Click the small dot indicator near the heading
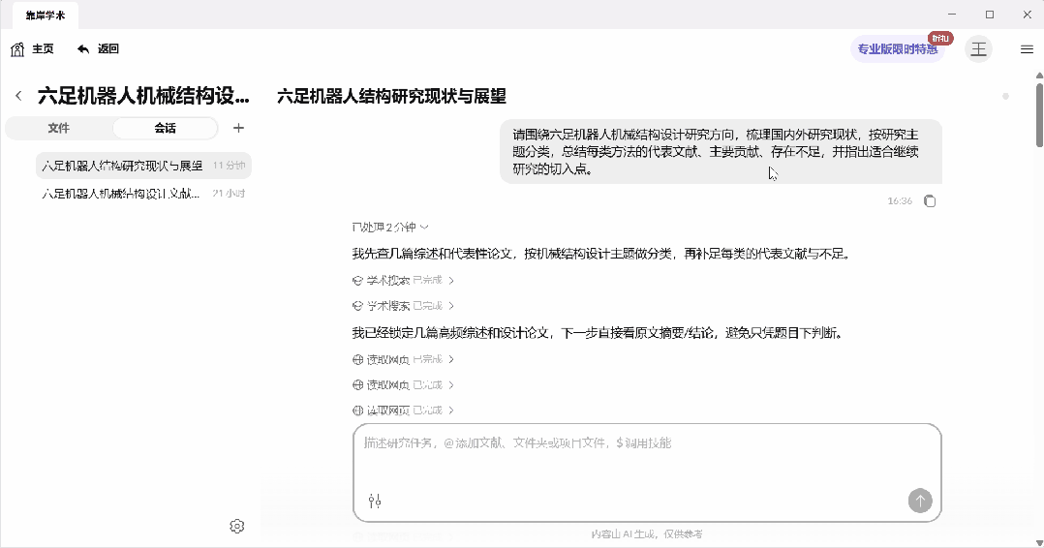1044x548 pixels. click(1005, 97)
